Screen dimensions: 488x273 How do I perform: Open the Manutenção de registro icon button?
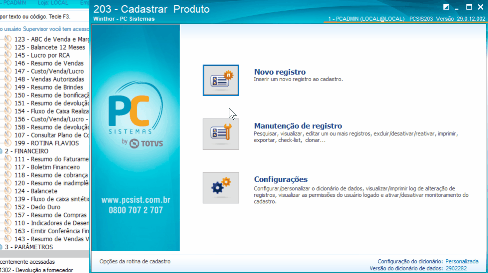[221, 134]
